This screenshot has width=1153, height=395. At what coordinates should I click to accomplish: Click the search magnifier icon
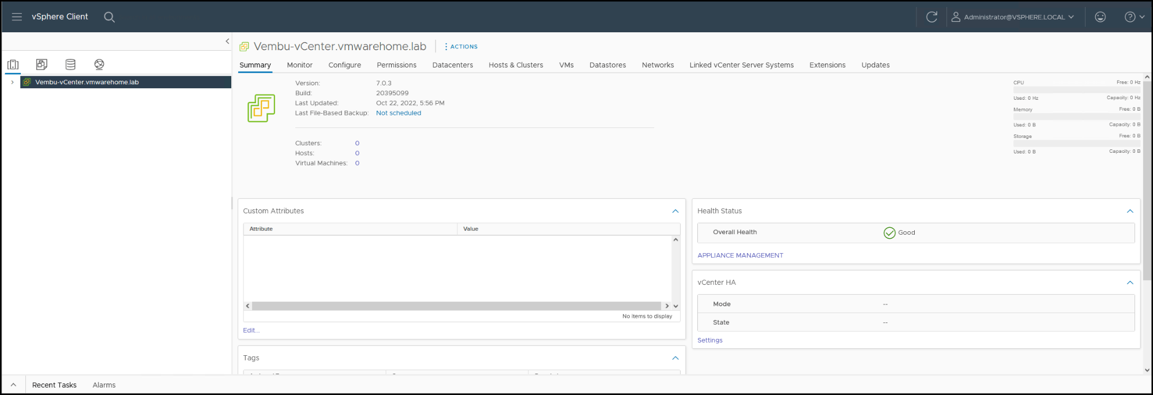[x=109, y=17]
